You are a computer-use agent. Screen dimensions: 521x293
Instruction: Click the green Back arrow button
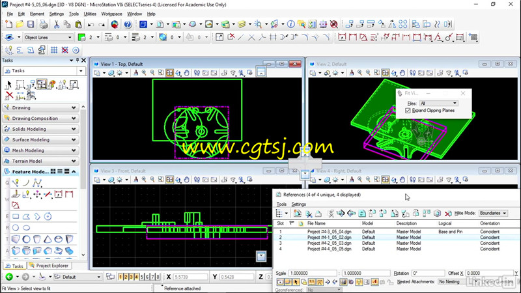pos(9,276)
